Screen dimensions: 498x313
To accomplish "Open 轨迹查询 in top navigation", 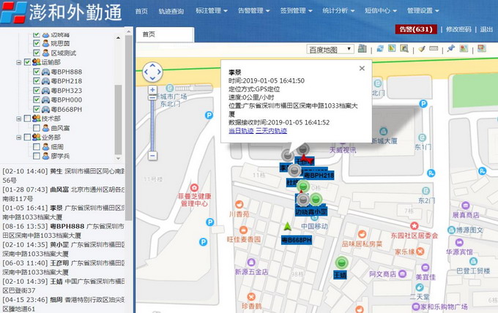I will [x=171, y=11].
